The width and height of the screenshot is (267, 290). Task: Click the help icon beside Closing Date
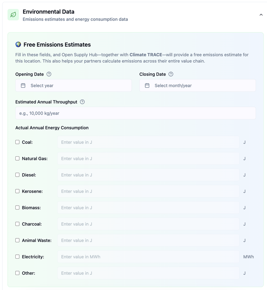pyautogui.click(x=171, y=74)
